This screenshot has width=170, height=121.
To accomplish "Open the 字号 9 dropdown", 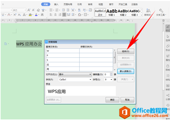I will click(x=108, y=80).
